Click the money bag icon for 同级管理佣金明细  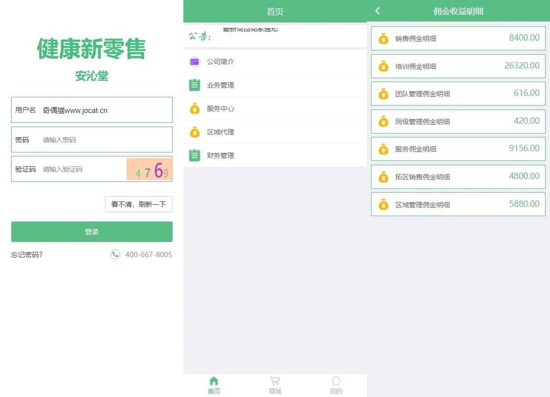coord(383,121)
